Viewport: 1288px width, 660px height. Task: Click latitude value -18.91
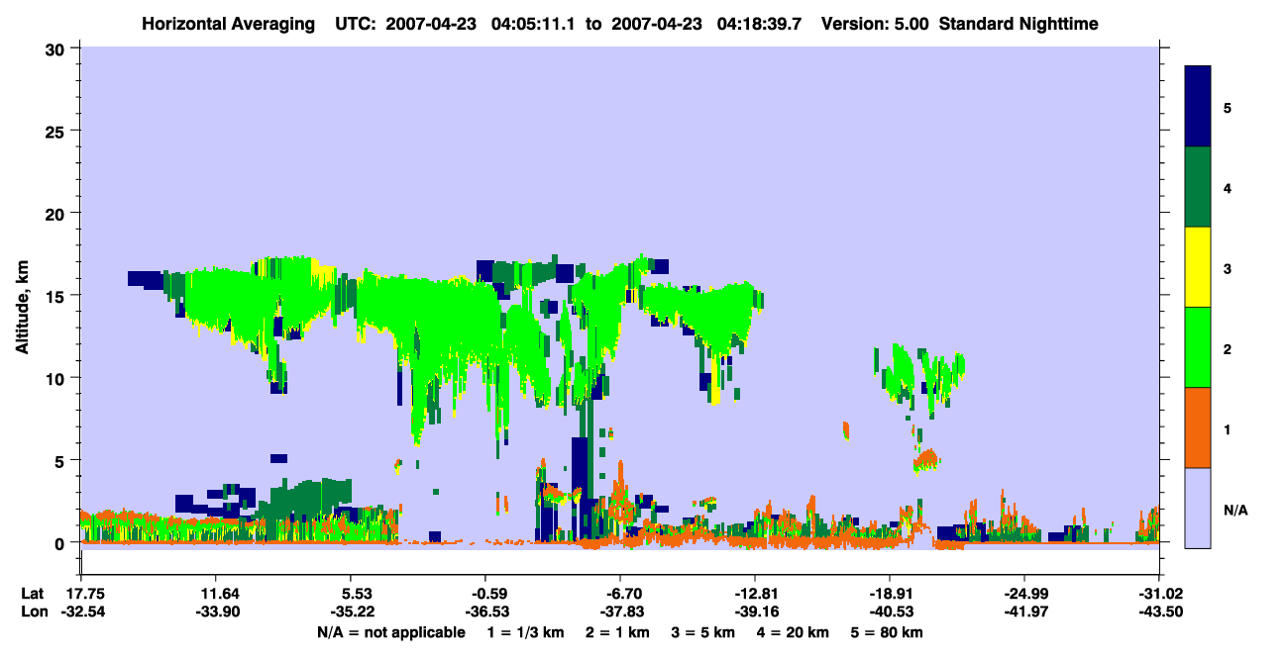[890, 594]
